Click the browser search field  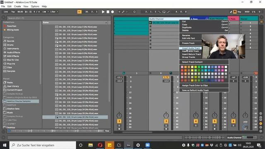(59, 18)
